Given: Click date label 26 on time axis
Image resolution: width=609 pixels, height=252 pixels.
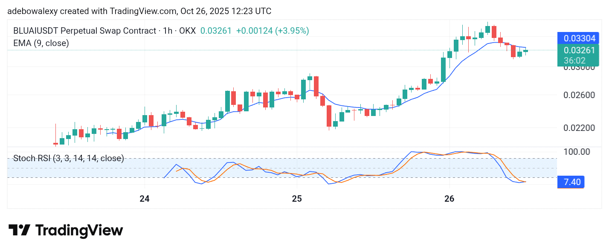Looking at the screenshot, I should pyautogui.click(x=449, y=199).
